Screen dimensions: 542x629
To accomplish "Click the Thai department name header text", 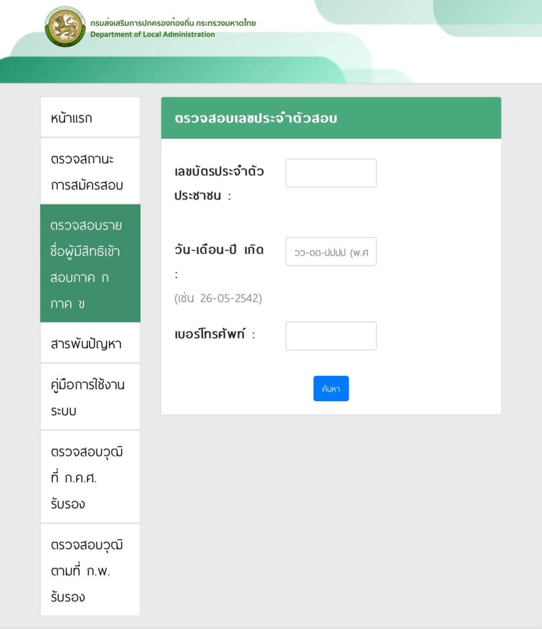I will tap(172, 23).
